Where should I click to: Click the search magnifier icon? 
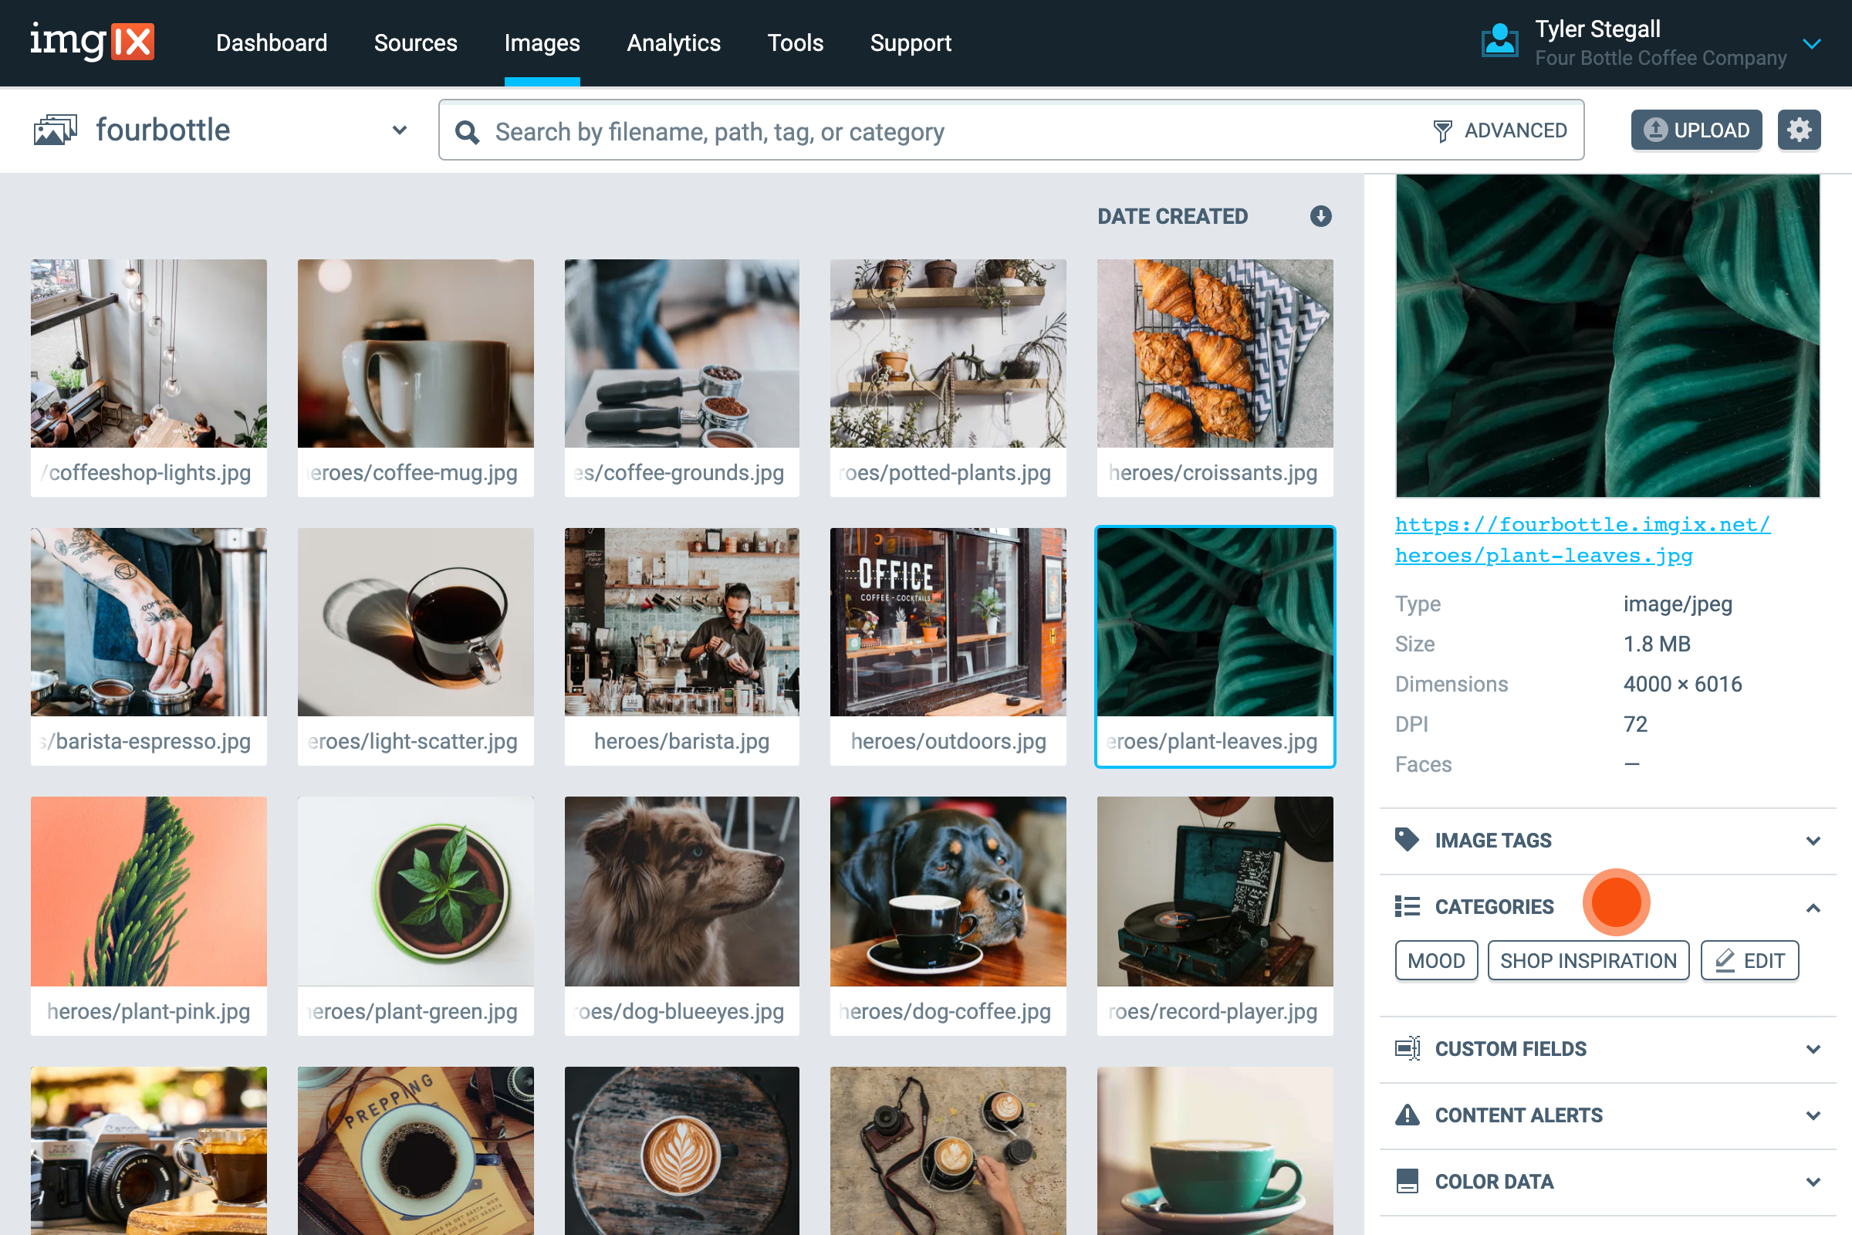[467, 131]
